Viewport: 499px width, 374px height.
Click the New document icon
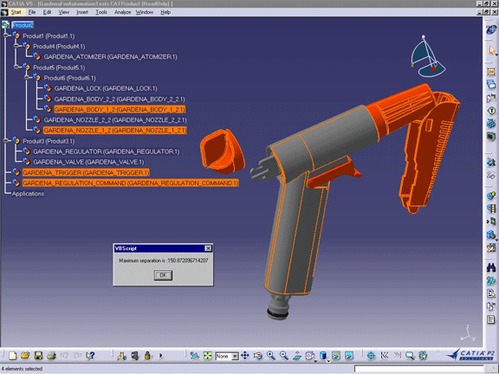coord(12,356)
